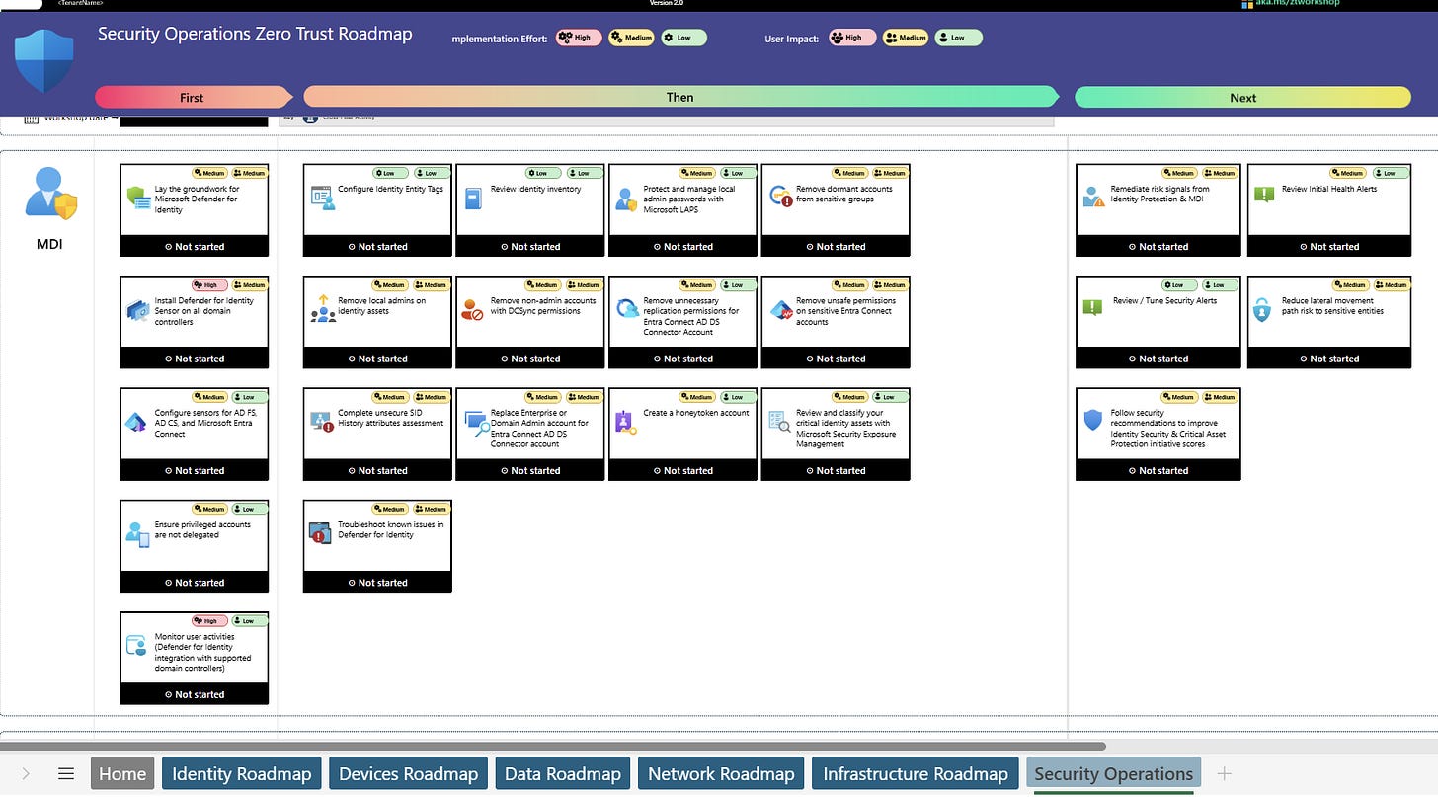Screen dimensions: 1438x797
Task: Click the Microsoft LAPS card icon
Action: [x=626, y=199]
